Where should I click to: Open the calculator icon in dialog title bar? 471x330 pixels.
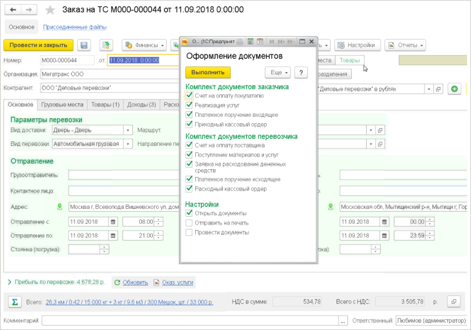point(250,42)
